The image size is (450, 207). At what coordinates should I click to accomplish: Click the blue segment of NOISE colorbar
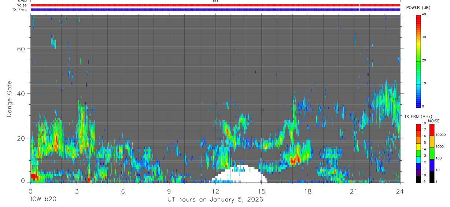click(432, 165)
